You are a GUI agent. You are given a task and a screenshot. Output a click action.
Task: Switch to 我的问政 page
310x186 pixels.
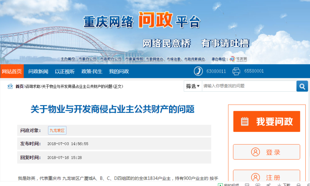pos(119,71)
